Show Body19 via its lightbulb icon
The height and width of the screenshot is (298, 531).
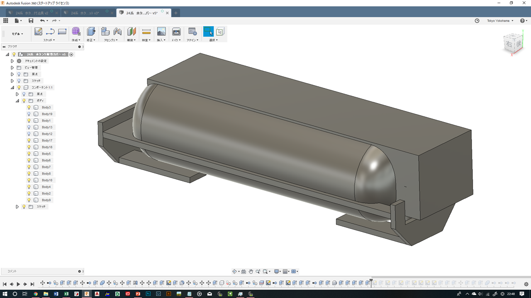pos(29,114)
